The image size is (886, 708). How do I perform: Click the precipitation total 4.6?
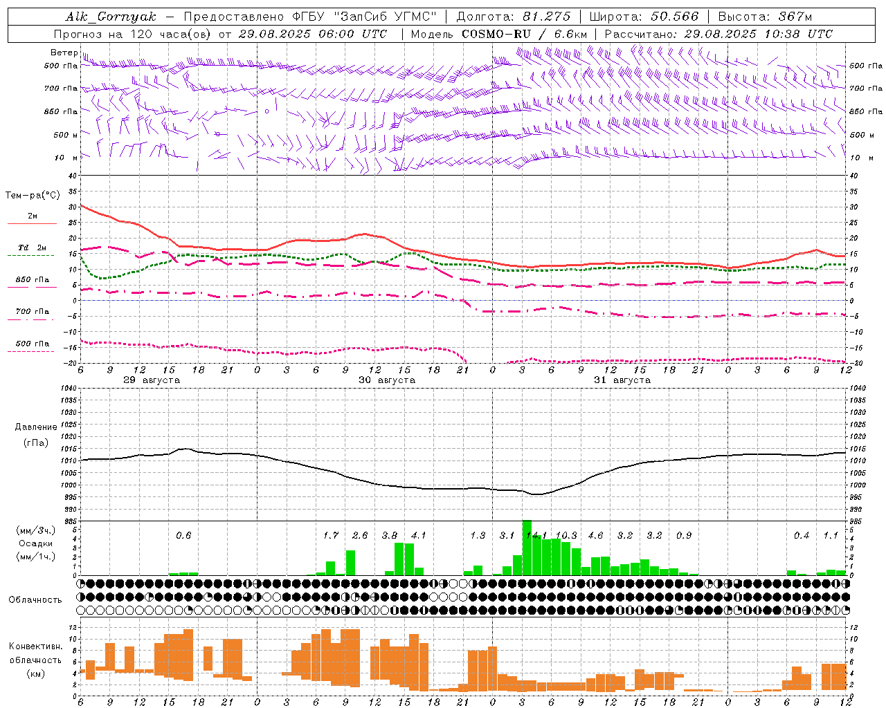595,535
